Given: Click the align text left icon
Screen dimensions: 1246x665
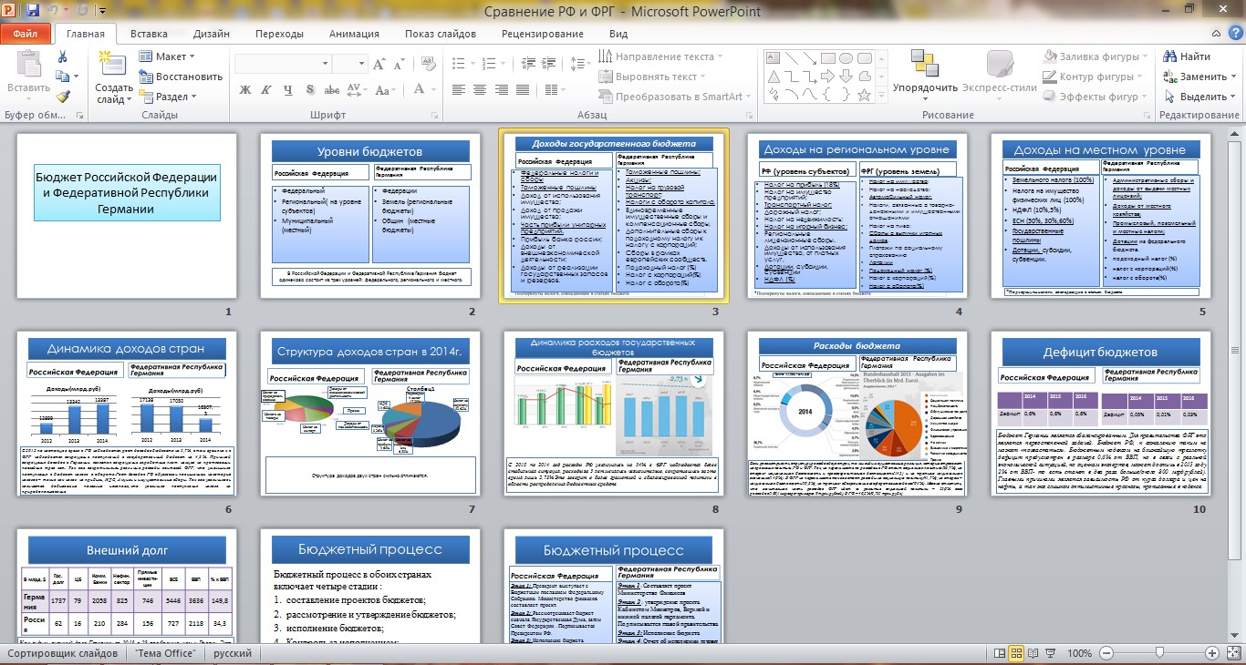Looking at the screenshot, I should (458, 89).
